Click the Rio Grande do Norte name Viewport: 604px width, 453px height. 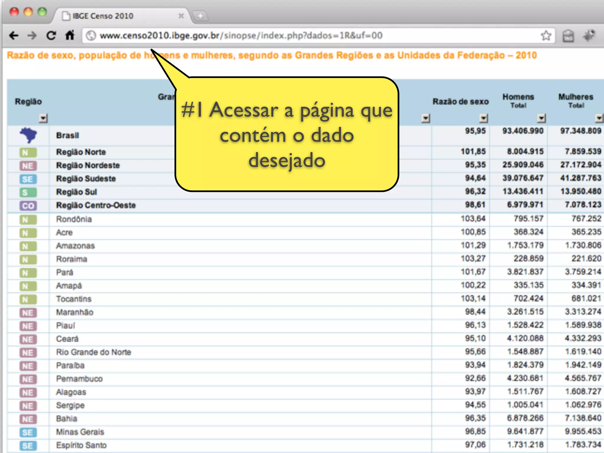click(x=93, y=352)
